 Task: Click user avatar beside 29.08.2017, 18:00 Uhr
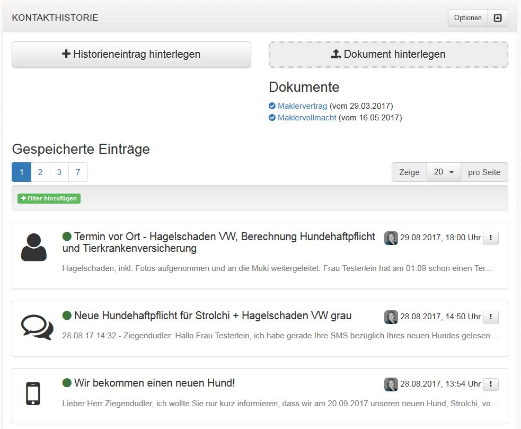tap(391, 238)
